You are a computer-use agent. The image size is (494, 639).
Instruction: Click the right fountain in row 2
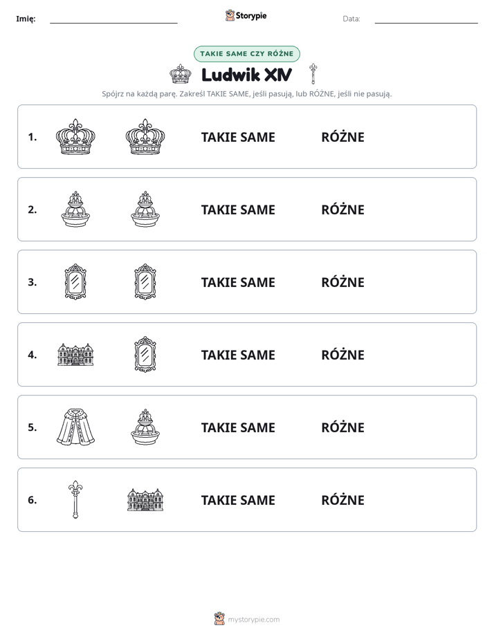(x=145, y=209)
